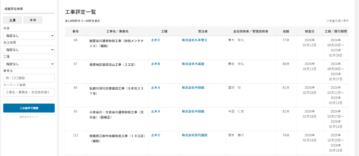Expand the 発注機関 dropdown
The width and height of the screenshot is (359, 156).
coord(29,50)
